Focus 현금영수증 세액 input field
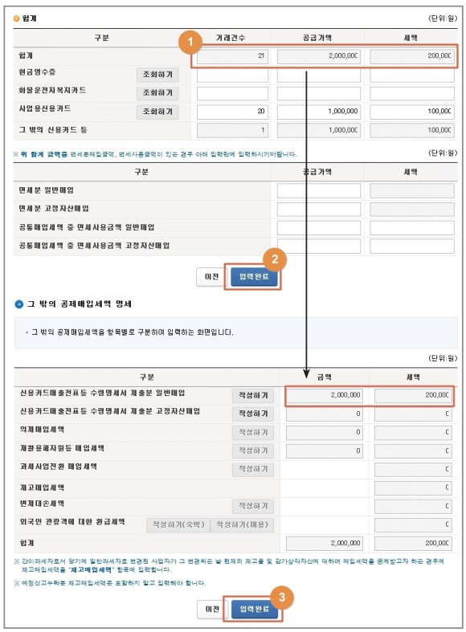 click(412, 75)
